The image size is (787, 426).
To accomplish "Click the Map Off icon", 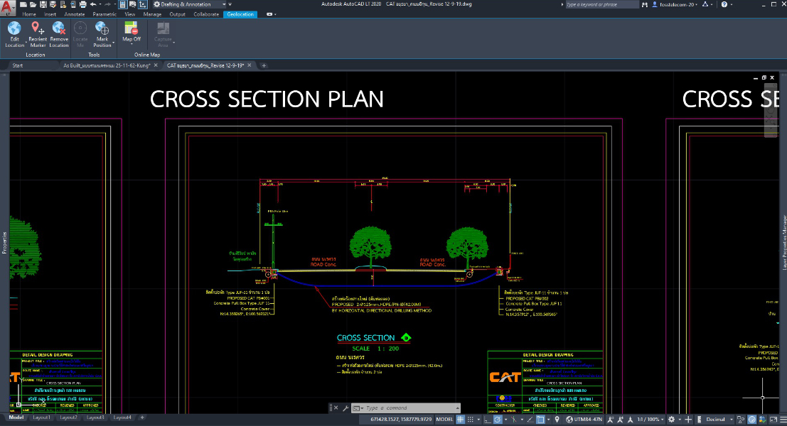I will click(x=131, y=28).
